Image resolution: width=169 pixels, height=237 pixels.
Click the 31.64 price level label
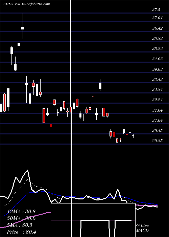pos(157,110)
